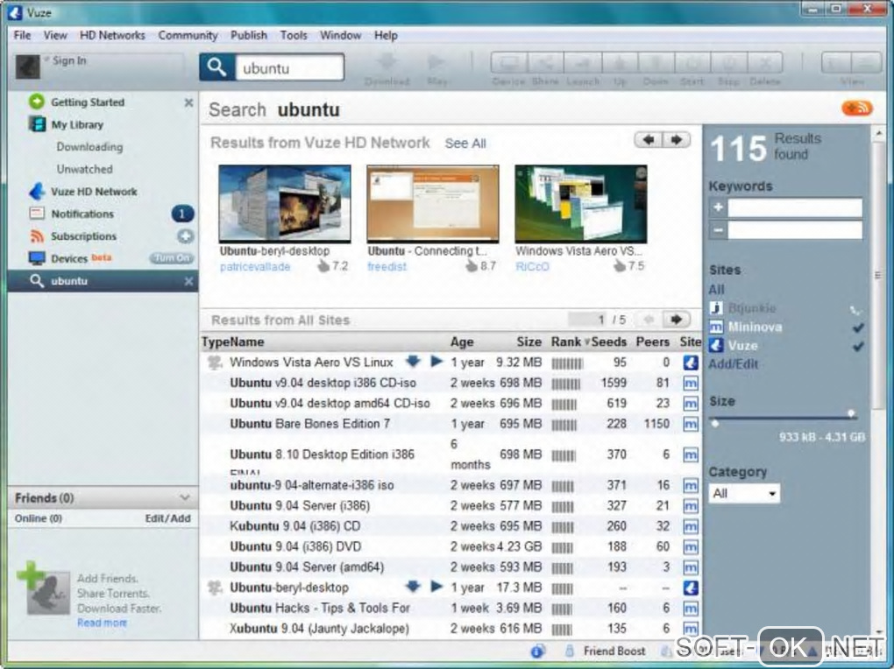Close the ubuntu search sidebar entry

[x=188, y=281]
